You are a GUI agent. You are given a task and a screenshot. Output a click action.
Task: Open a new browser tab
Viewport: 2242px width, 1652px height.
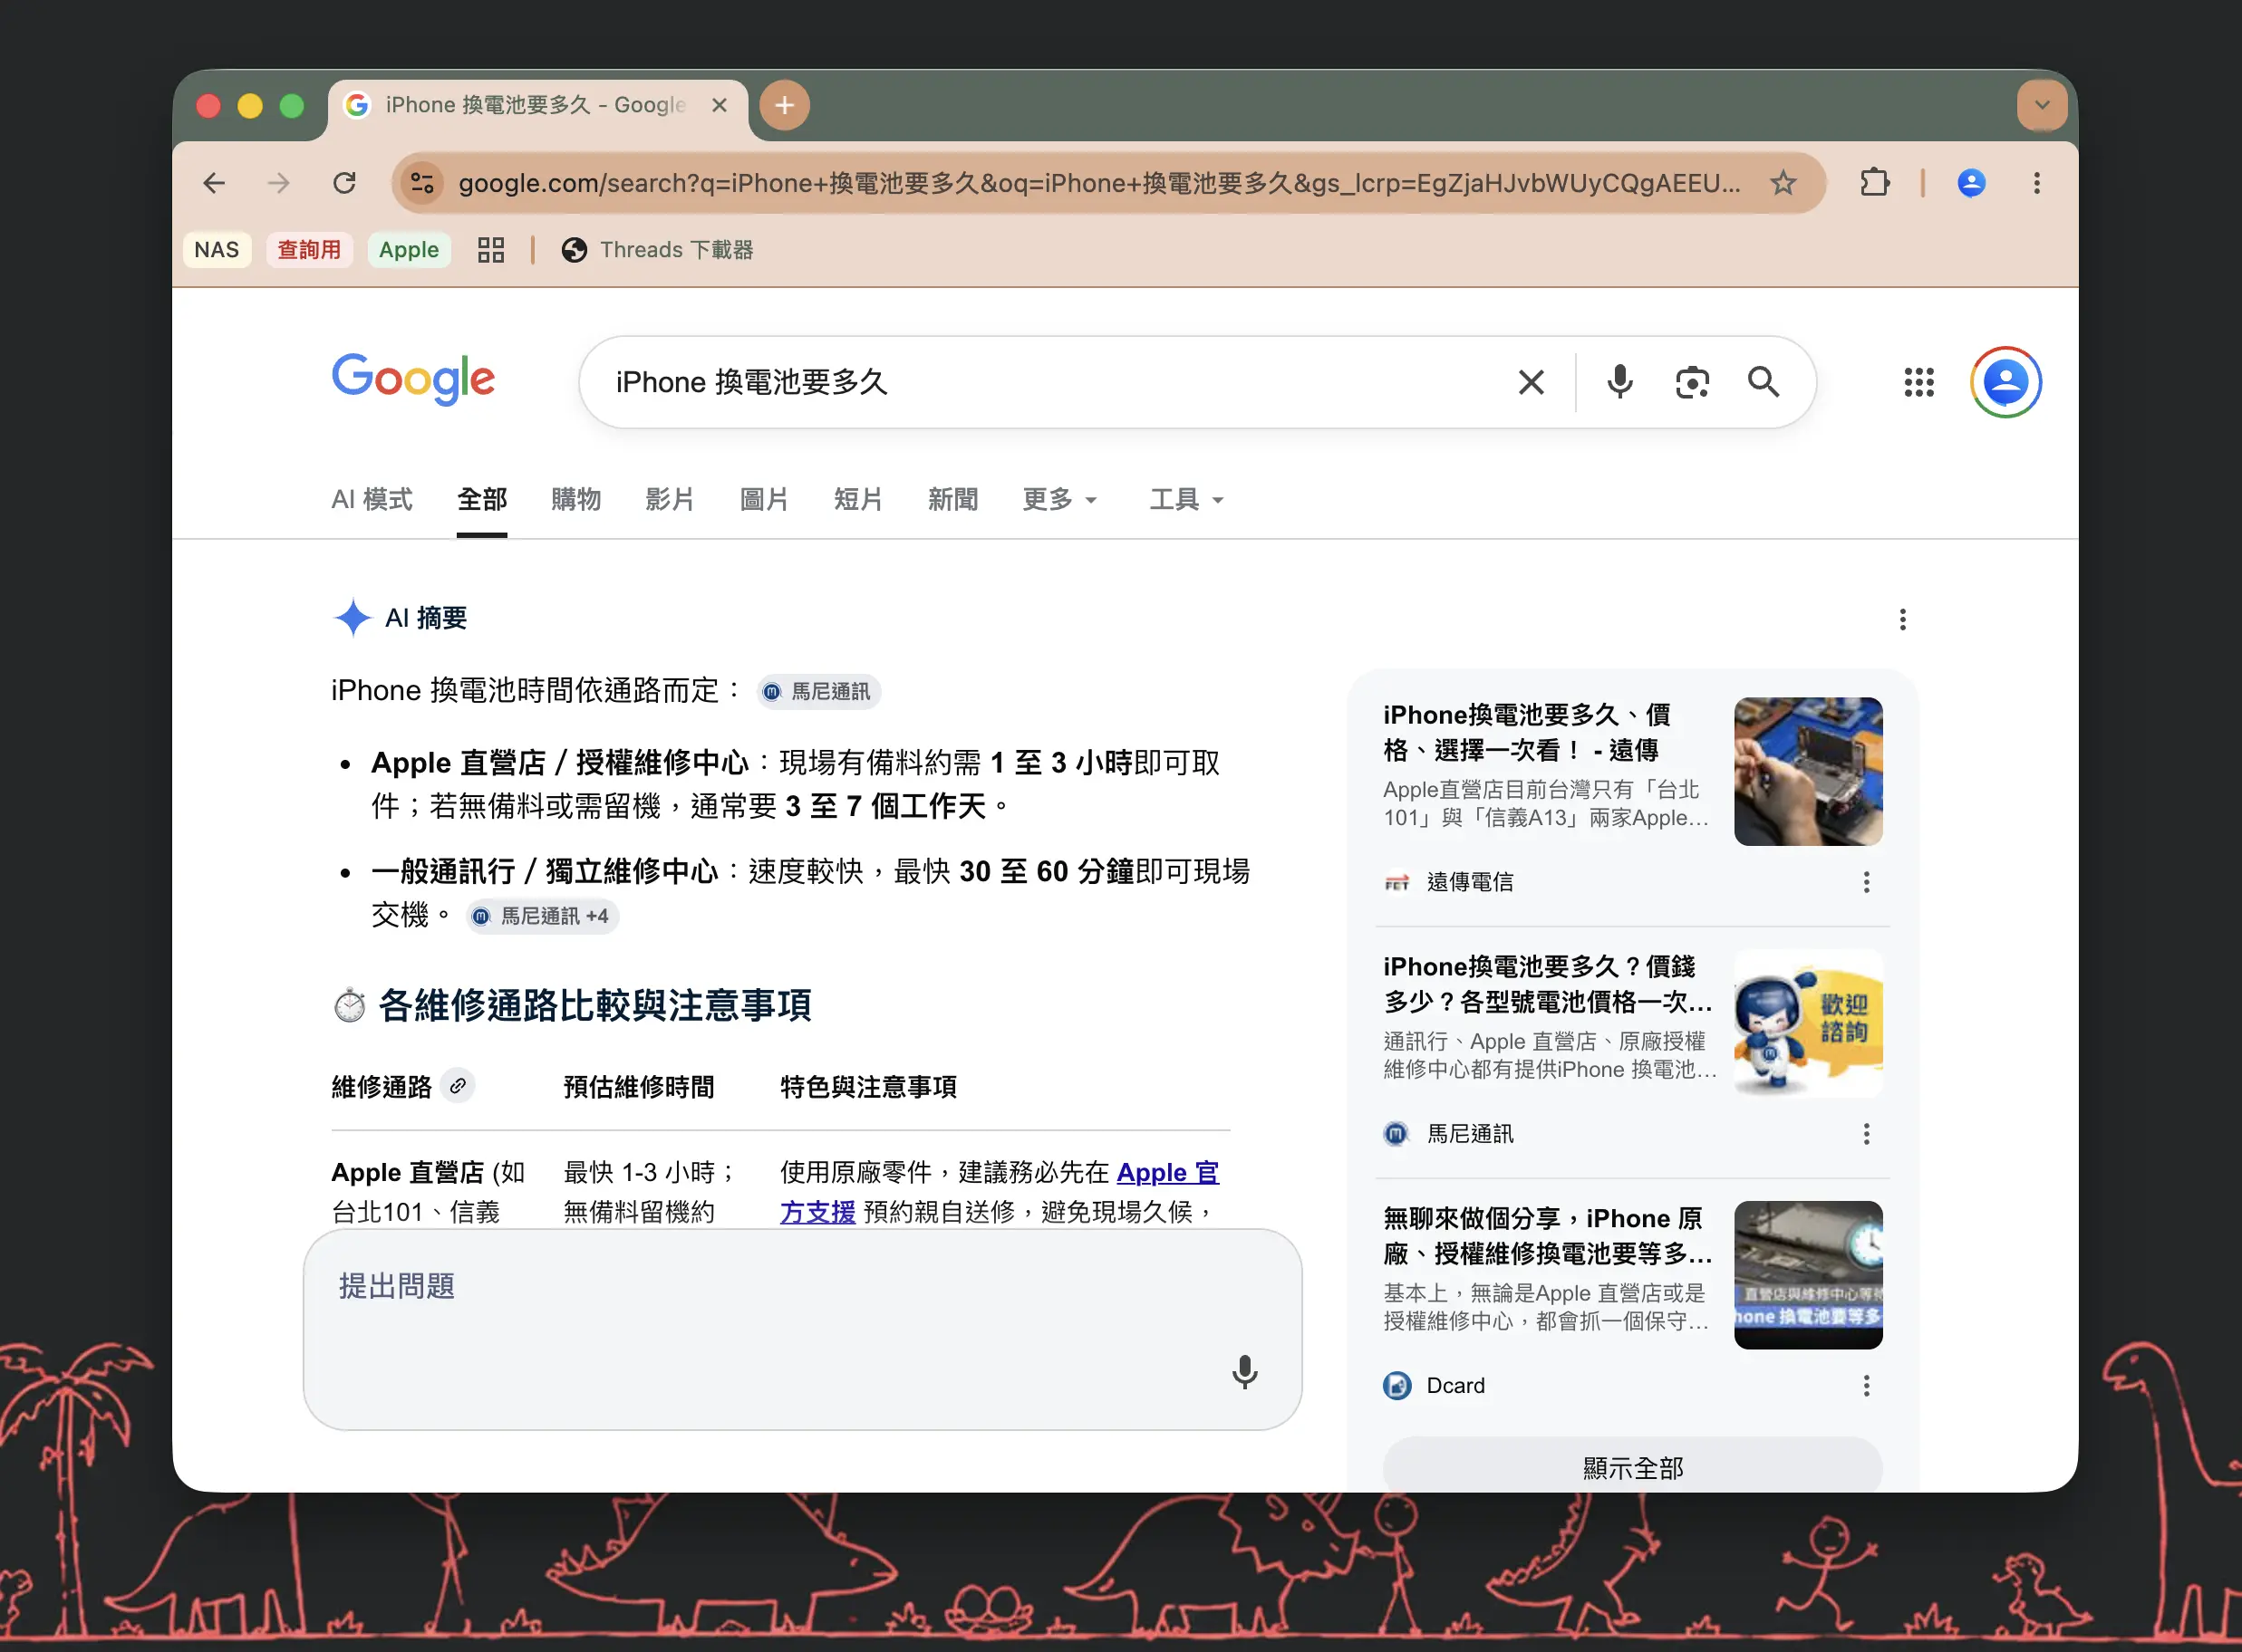pos(785,105)
